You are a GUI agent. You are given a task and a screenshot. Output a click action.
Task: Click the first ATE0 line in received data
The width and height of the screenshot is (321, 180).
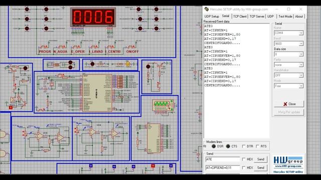click(x=209, y=26)
